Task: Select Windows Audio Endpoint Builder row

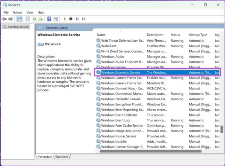Action: (157, 62)
